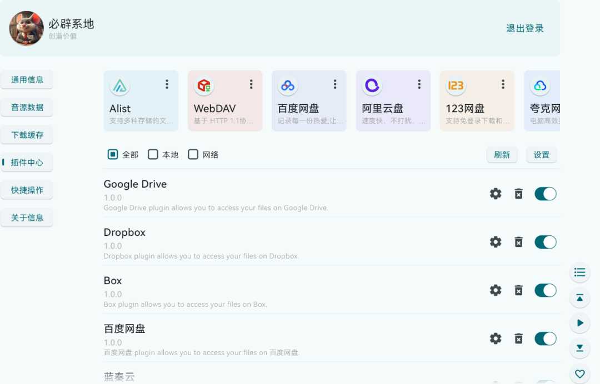Click the Dropbox plugin name
Screen dimensions: 600x384
point(124,233)
